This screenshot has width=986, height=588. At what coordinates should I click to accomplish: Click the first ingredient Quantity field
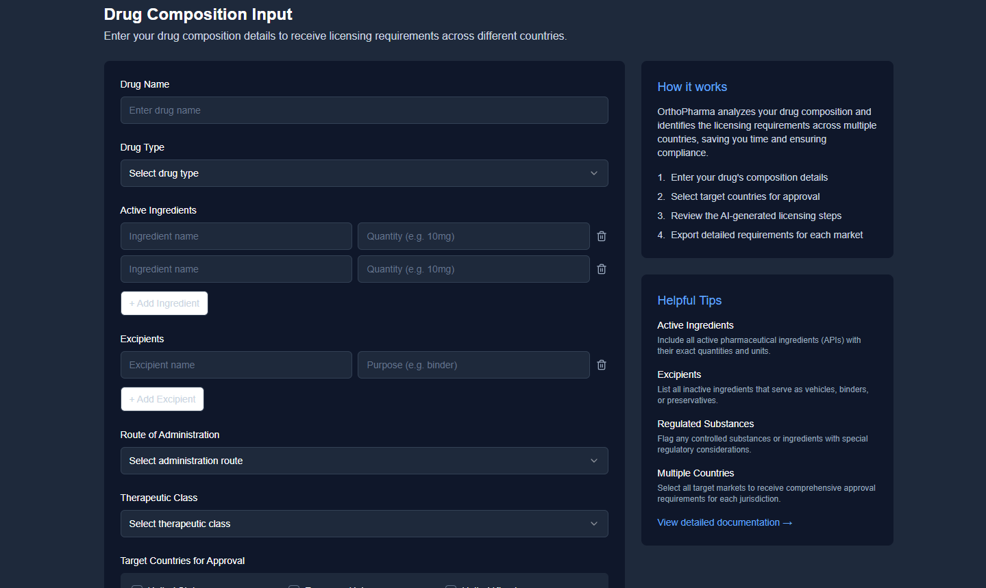pos(473,236)
